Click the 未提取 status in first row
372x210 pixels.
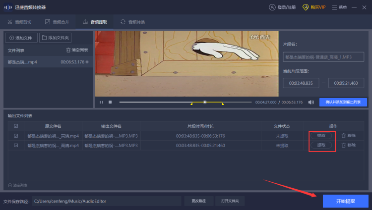pos(282,136)
